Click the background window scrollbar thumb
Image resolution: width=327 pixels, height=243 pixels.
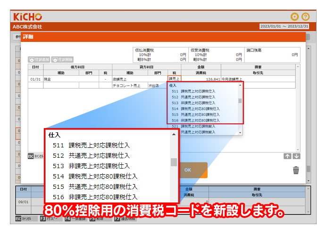coord(309,169)
